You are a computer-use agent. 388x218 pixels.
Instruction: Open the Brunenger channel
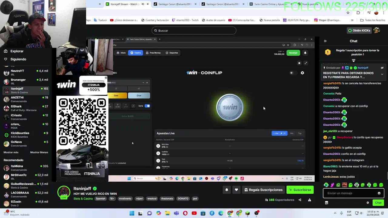pyautogui.click(x=26, y=81)
